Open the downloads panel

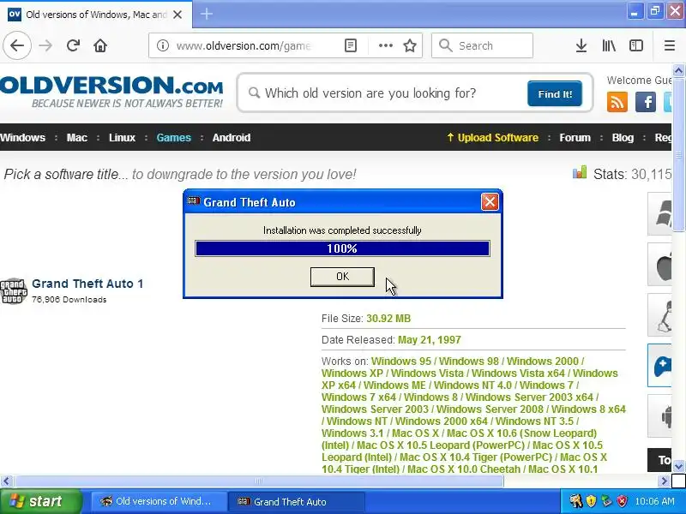(581, 45)
